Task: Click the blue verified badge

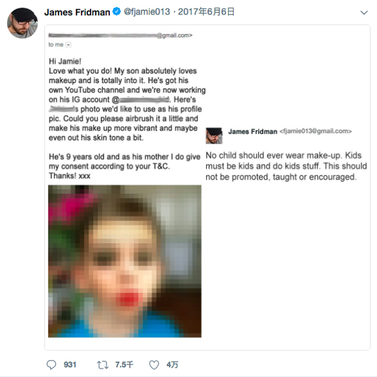Action: [x=117, y=12]
